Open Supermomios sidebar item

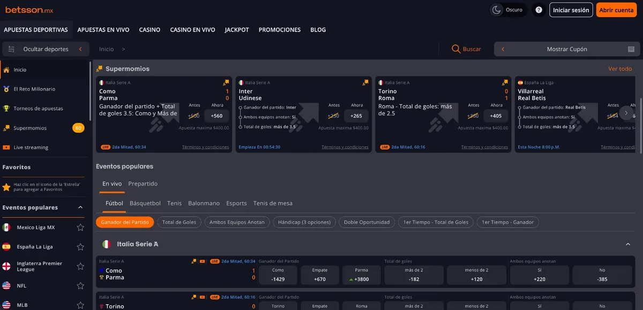[43, 128]
